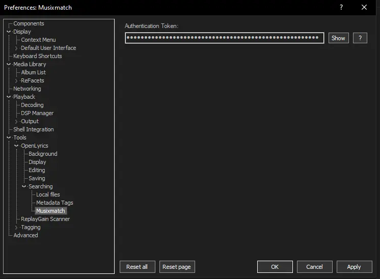Open OpenLyrics preferences page

35,146
